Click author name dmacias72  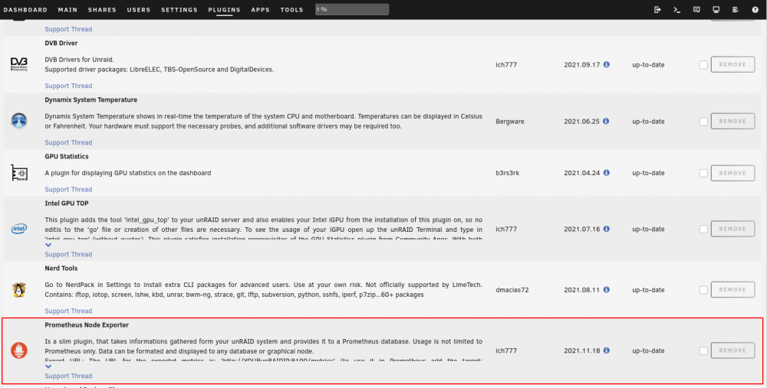click(x=512, y=289)
